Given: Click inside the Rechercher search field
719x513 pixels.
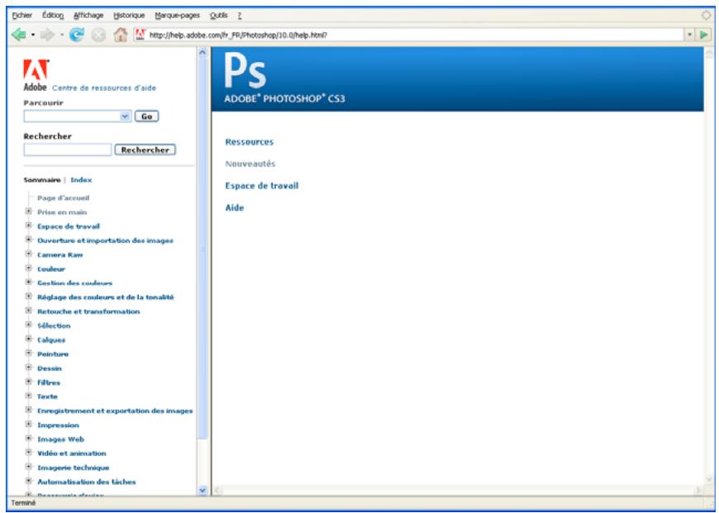Looking at the screenshot, I should pyautogui.click(x=66, y=150).
